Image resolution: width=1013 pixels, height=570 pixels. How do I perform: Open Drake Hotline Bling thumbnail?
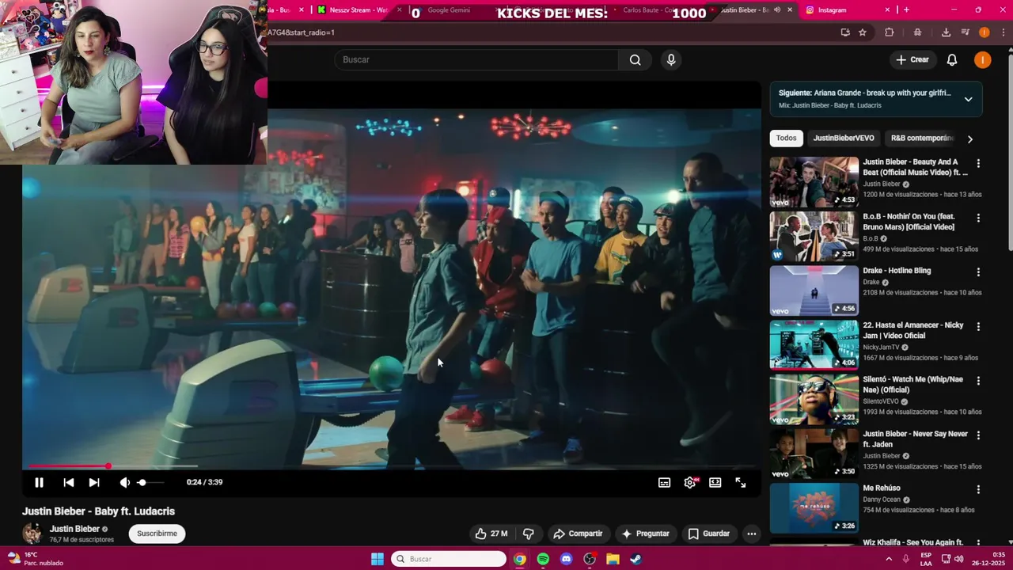click(x=814, y=291)
